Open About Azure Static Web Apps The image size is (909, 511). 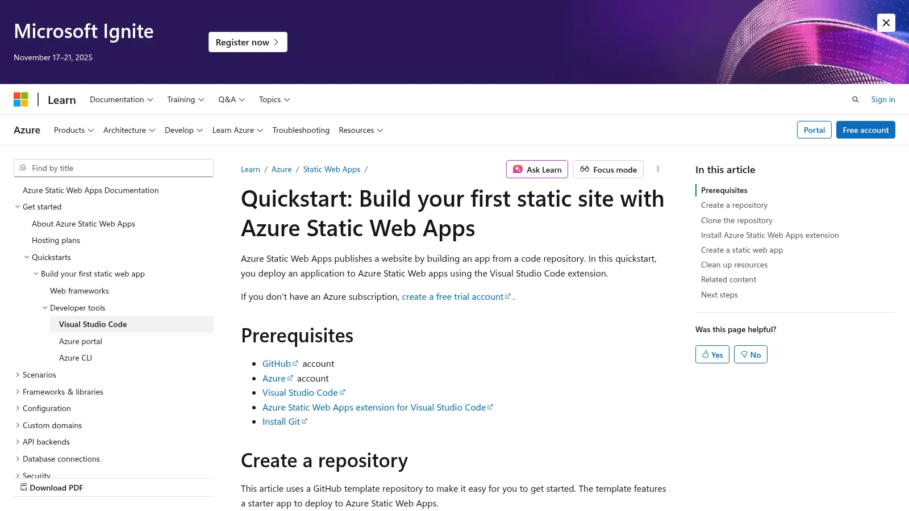84,224
